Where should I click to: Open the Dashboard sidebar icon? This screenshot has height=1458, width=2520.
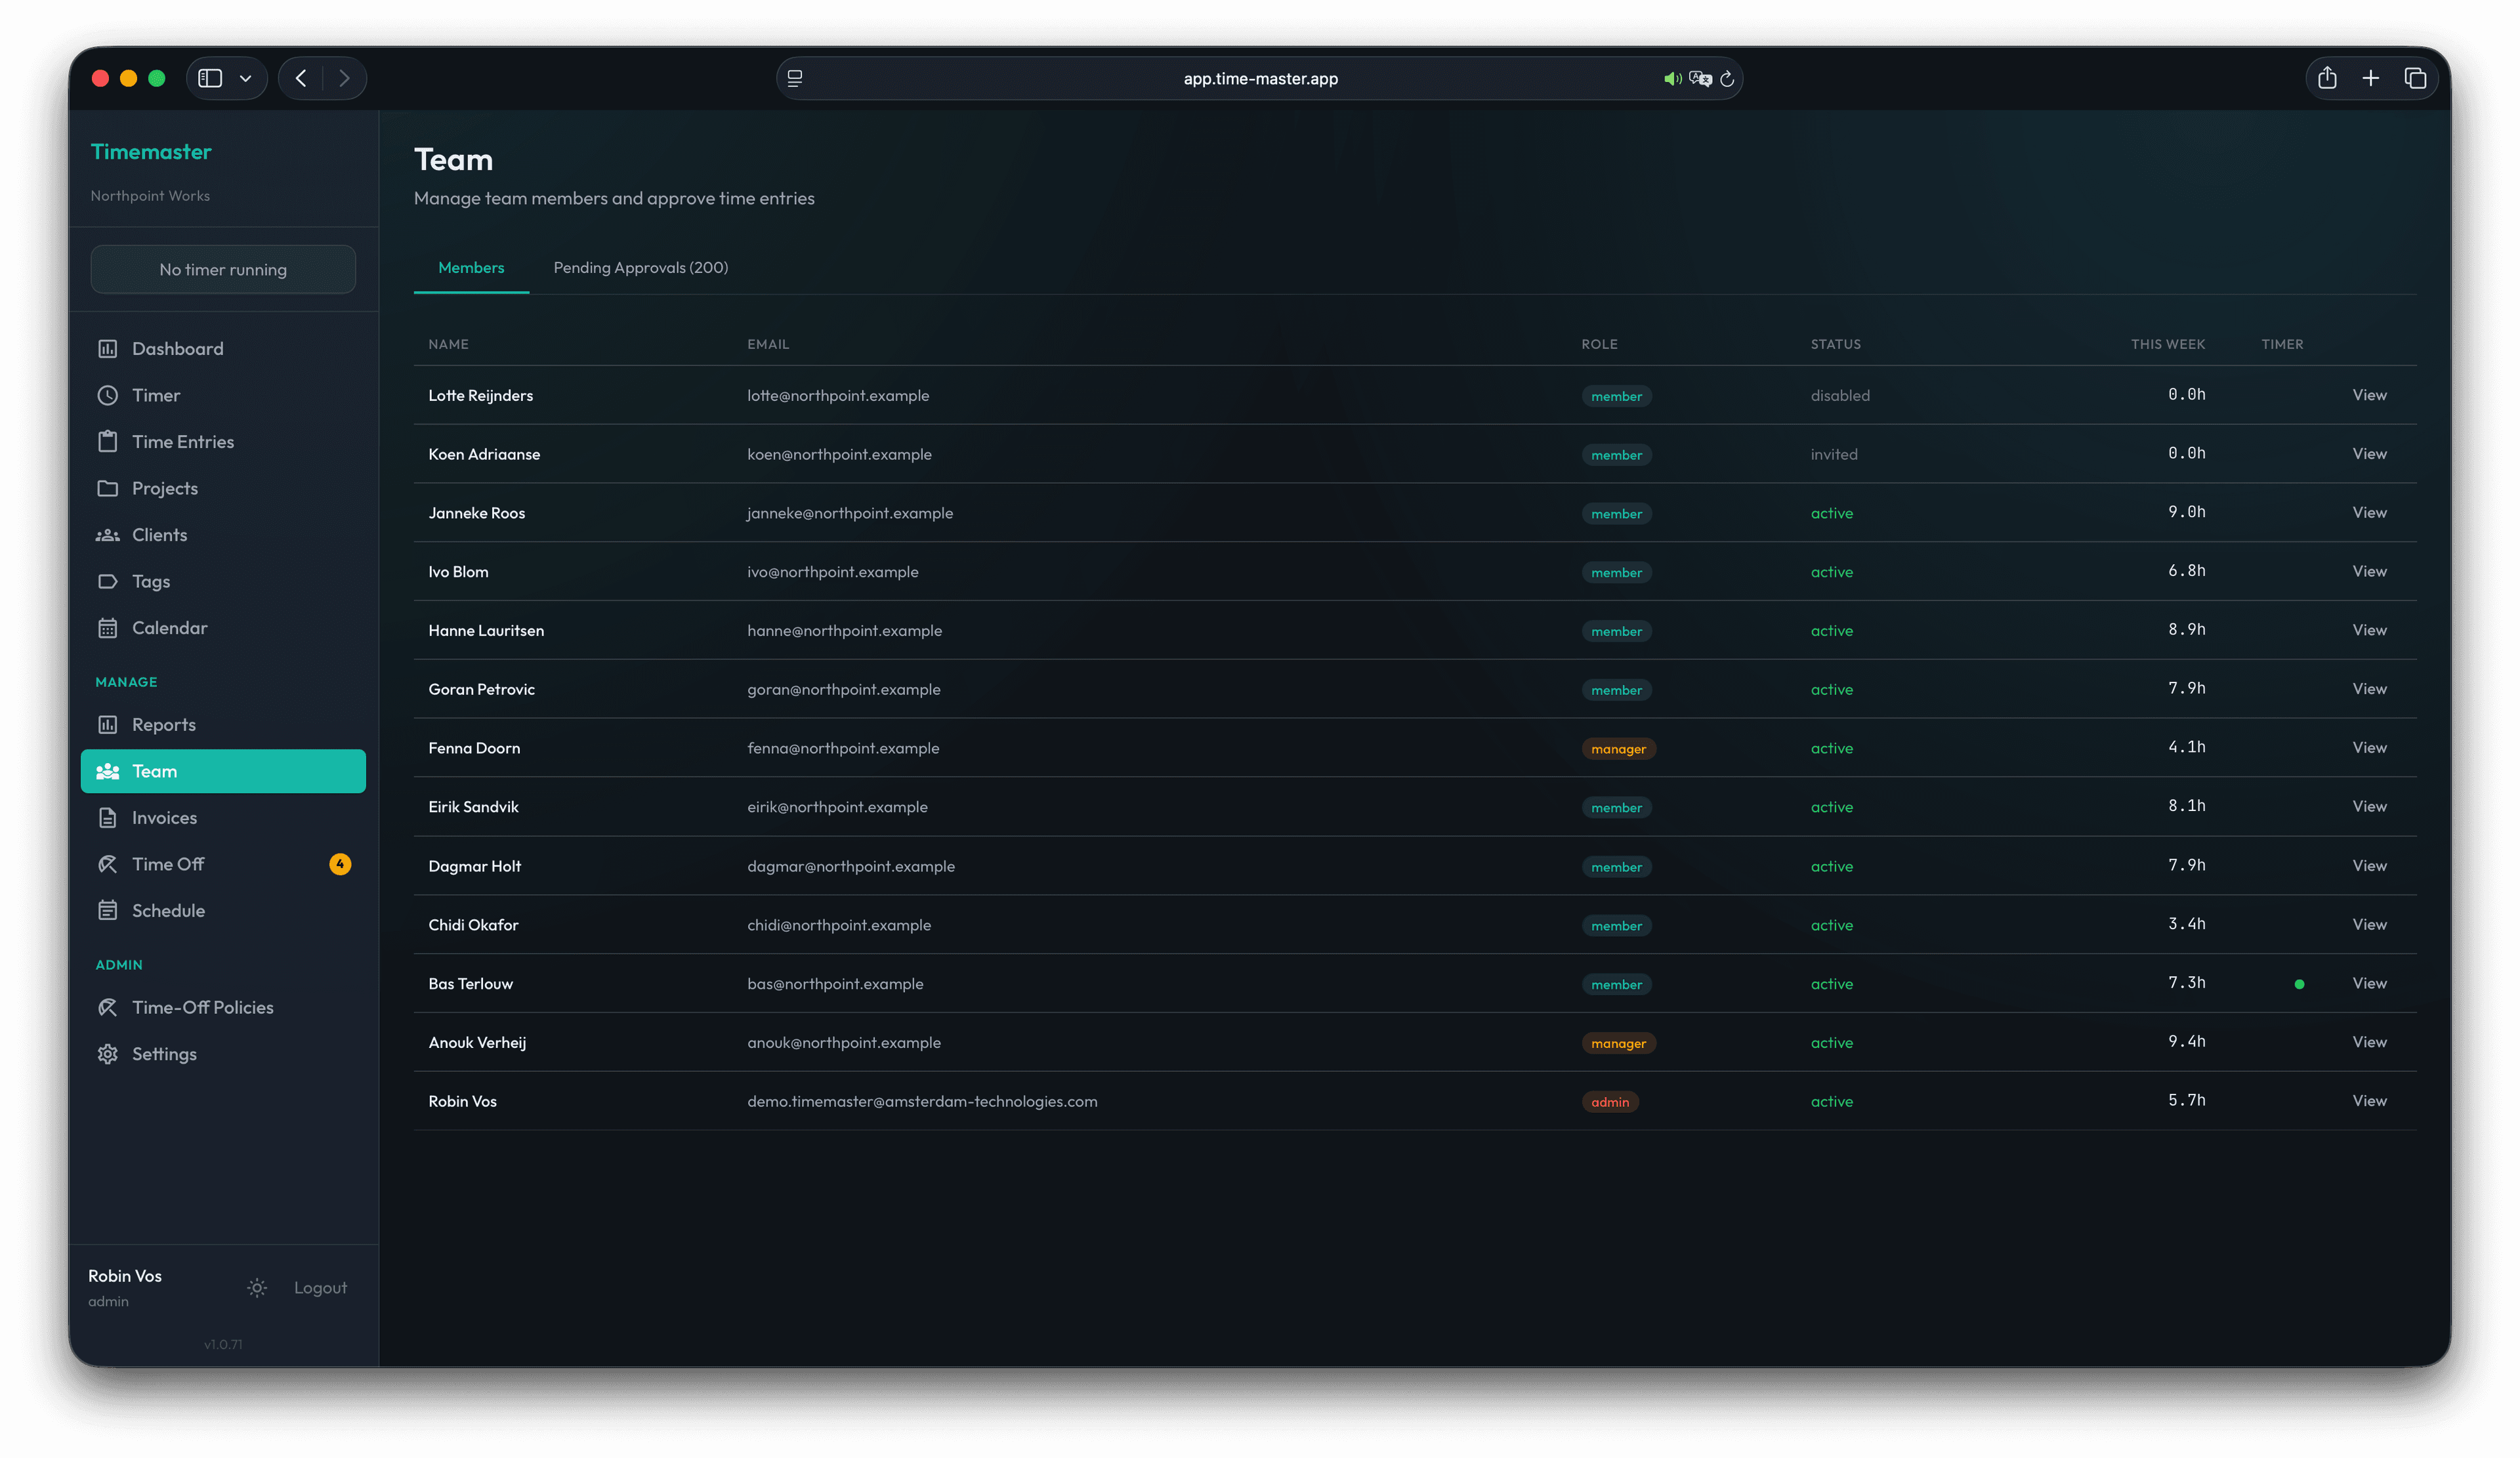(107, 348)
